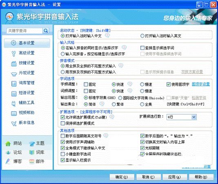Image resolution: width=218 pixels, height=184 pixels.
Task: Enable 小键盘数字选词 checkbox
Action: [x=63, y=154]
